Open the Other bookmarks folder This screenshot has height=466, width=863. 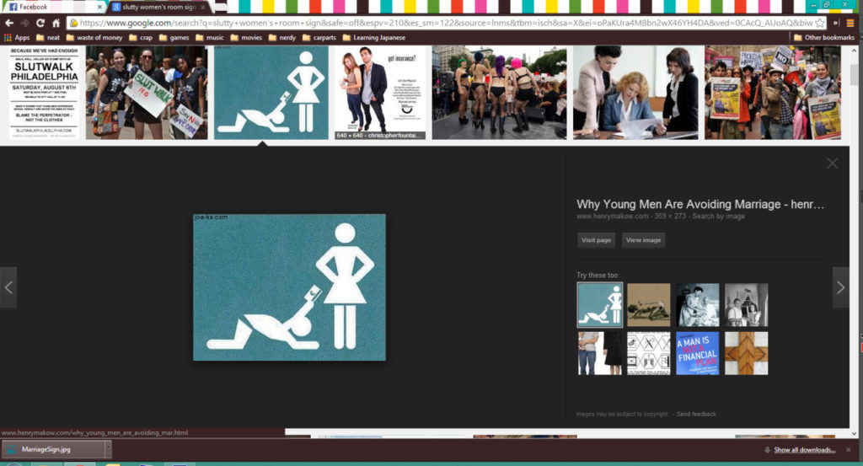pos(823,38)
